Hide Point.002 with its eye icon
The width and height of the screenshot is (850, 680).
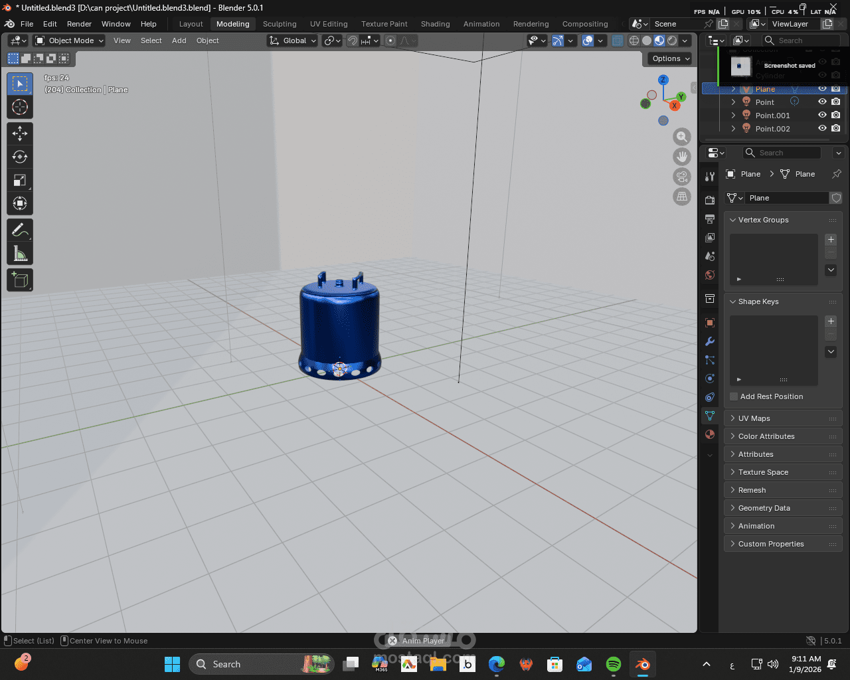pyautogui.click(x=822, y=128)
